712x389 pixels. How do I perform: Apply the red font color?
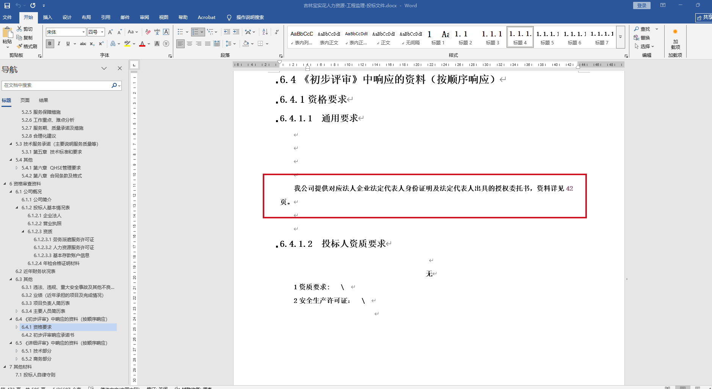(x=142, y=44)
